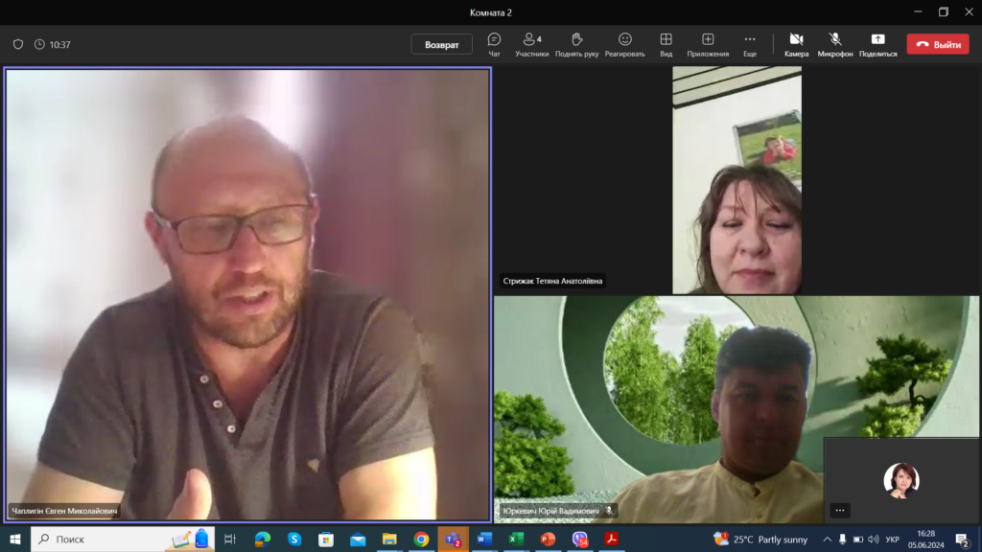Share screen with Поделиться
The height and width of the screenshot is (552, 982).
[x=877, y=44]
